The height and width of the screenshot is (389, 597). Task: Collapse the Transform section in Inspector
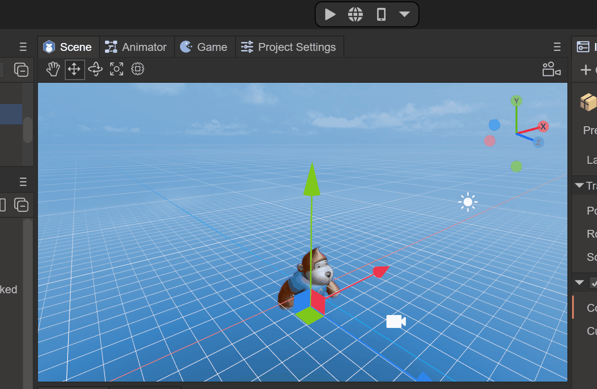click(x=579, y=186)
